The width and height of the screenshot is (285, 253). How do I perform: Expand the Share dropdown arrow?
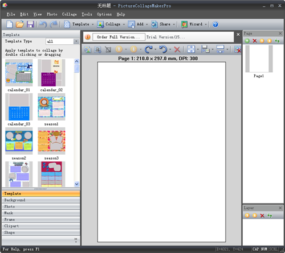pyautogui.click(x=174, y=24)
